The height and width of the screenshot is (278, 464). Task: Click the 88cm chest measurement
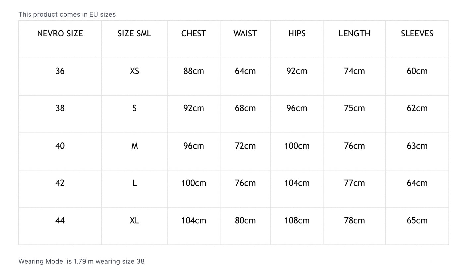[x=194, y=71]
